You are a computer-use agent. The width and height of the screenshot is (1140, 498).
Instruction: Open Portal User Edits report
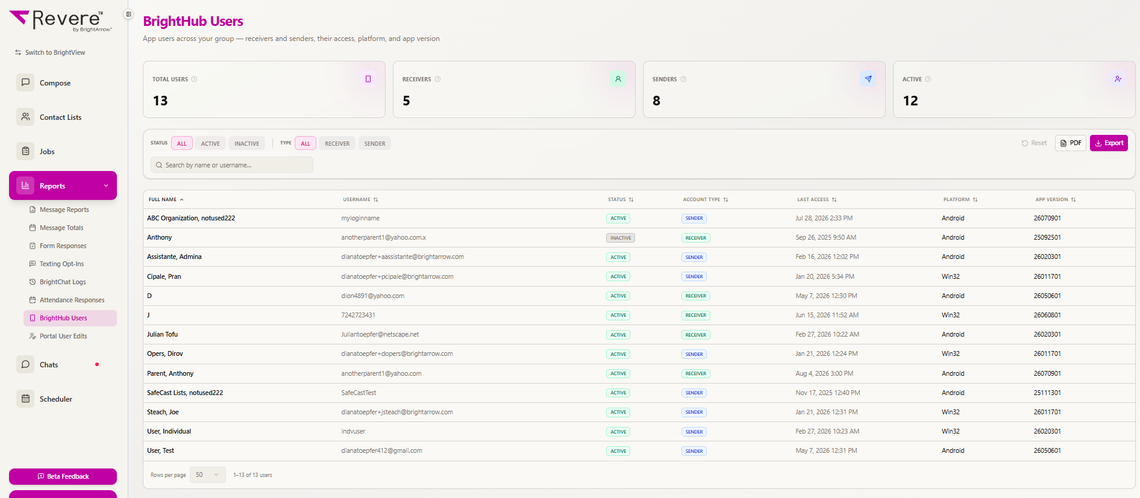(x=63, y=336)
